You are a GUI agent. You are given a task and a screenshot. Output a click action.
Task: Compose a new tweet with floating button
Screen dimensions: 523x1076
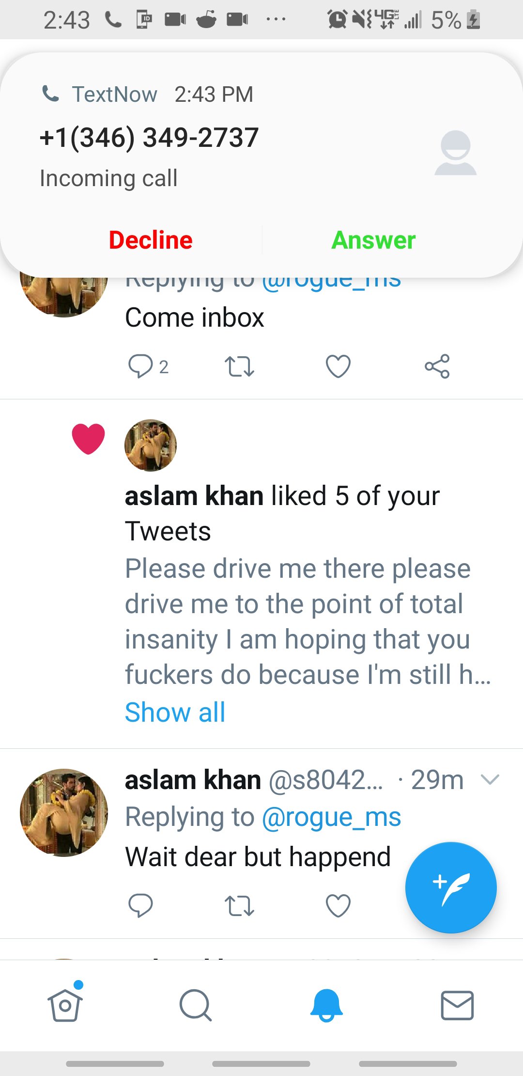451,887
